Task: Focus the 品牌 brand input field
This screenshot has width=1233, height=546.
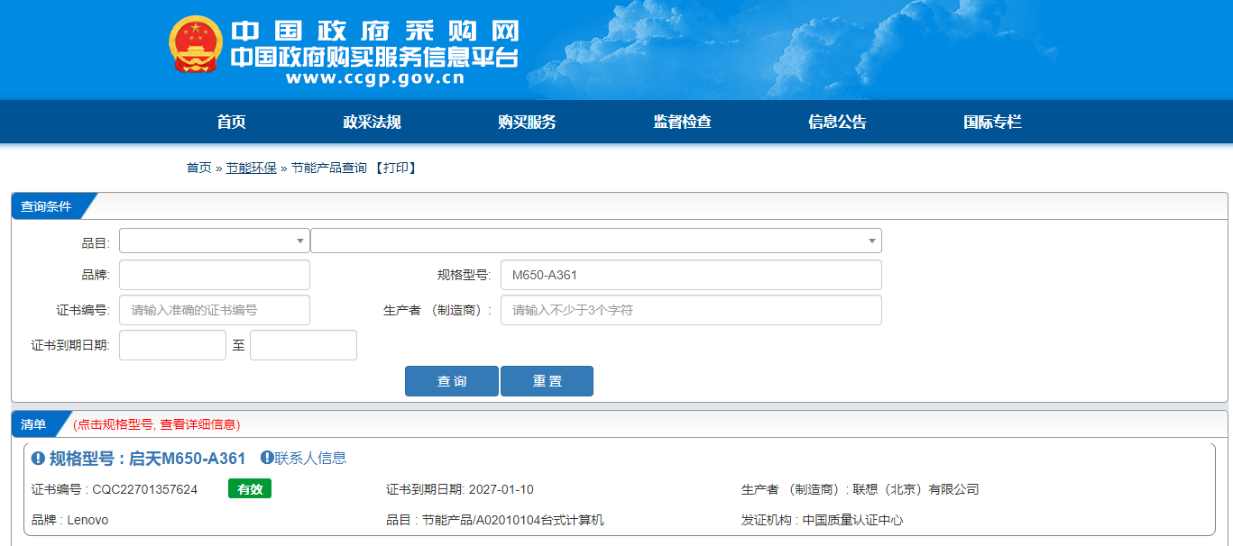Action: pyautogui.click(x=214, y=275)
